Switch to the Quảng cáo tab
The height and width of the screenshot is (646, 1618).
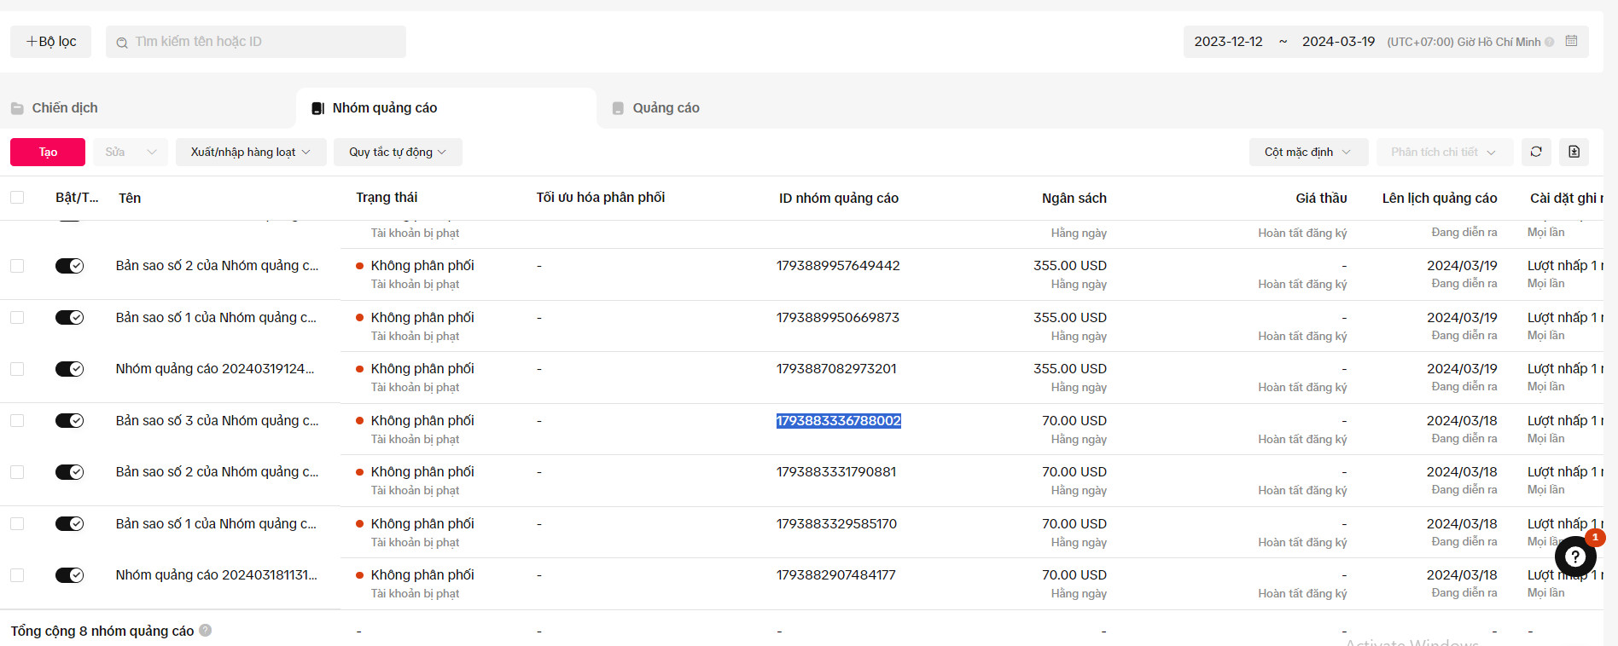[666, 108]
